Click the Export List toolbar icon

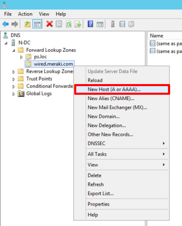click(78, 24)
